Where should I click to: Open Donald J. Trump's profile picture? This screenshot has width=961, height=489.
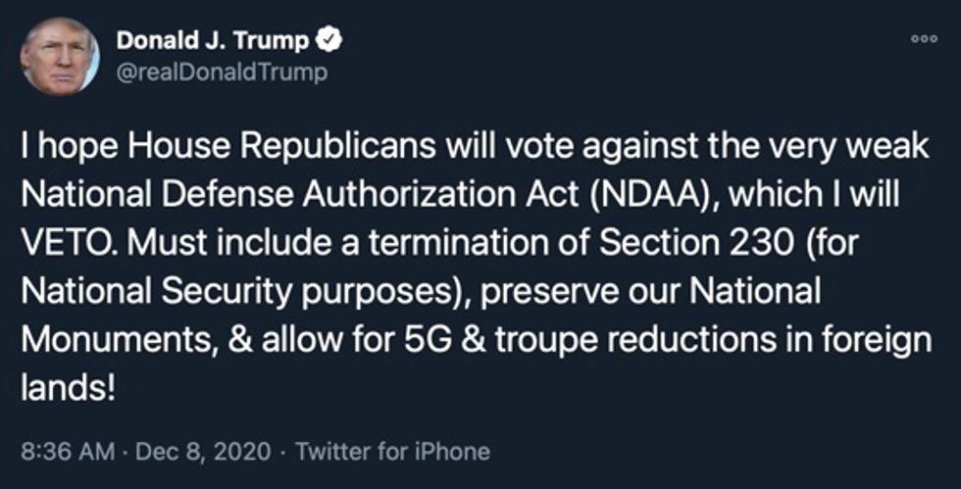coord(59,57)
